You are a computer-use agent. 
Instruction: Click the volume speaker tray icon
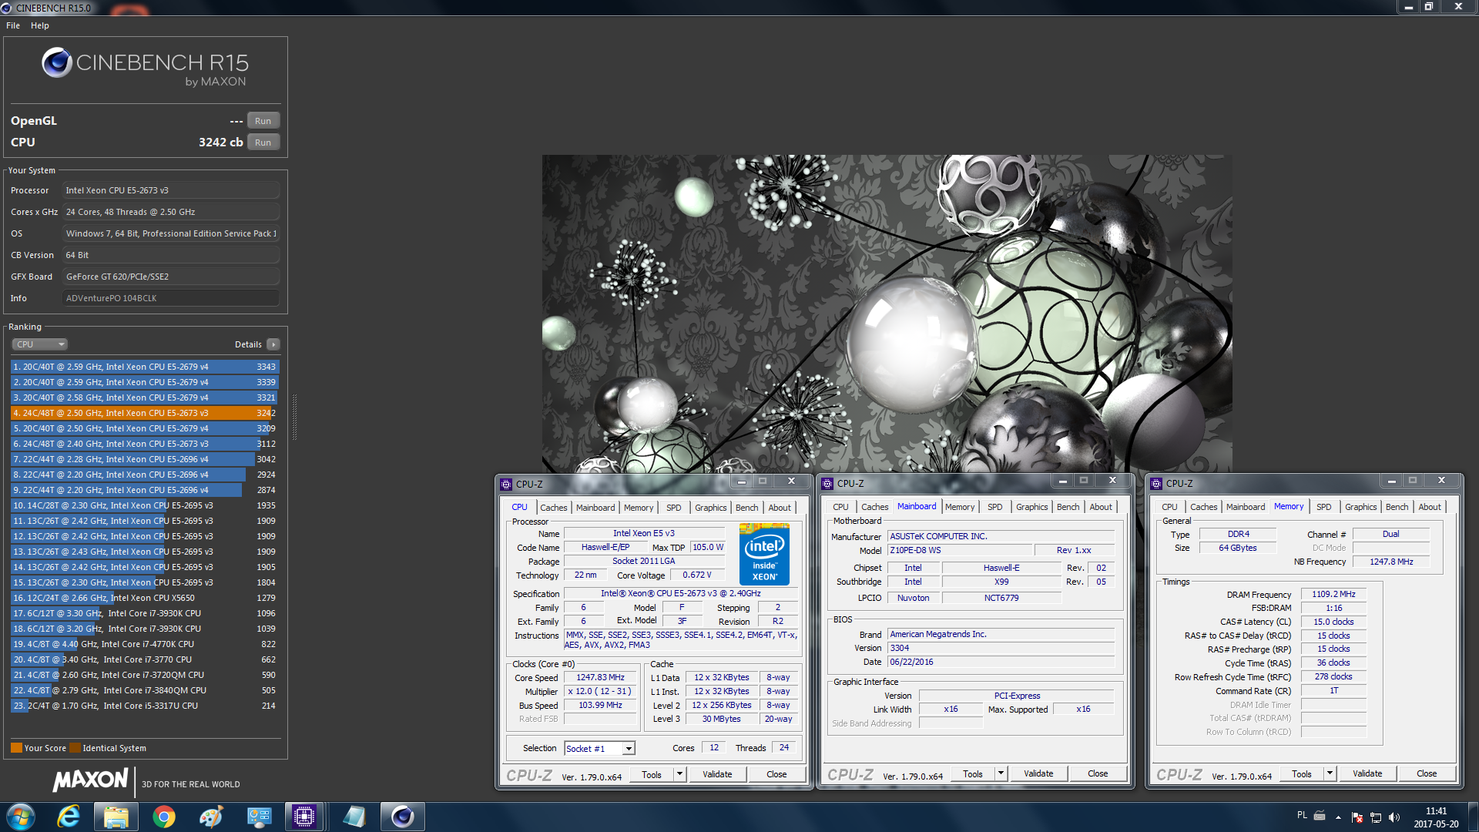tap(1394, 817)
